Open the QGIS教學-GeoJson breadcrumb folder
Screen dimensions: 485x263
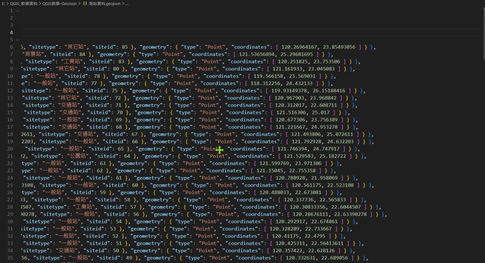(59, 4)
